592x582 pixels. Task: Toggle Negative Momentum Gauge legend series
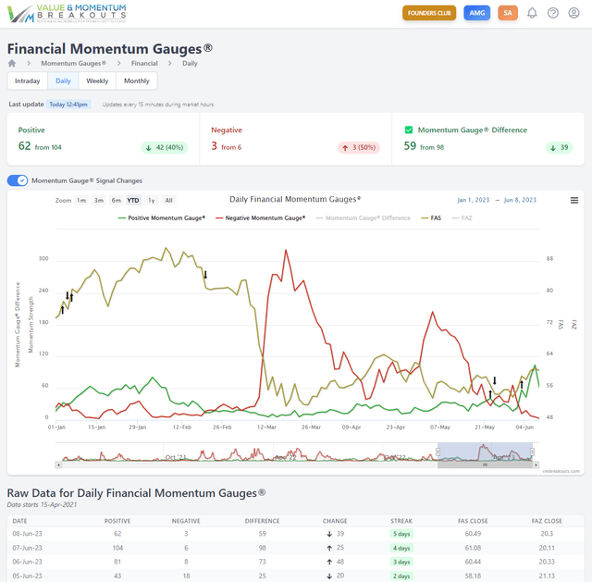tap(260, 218)
